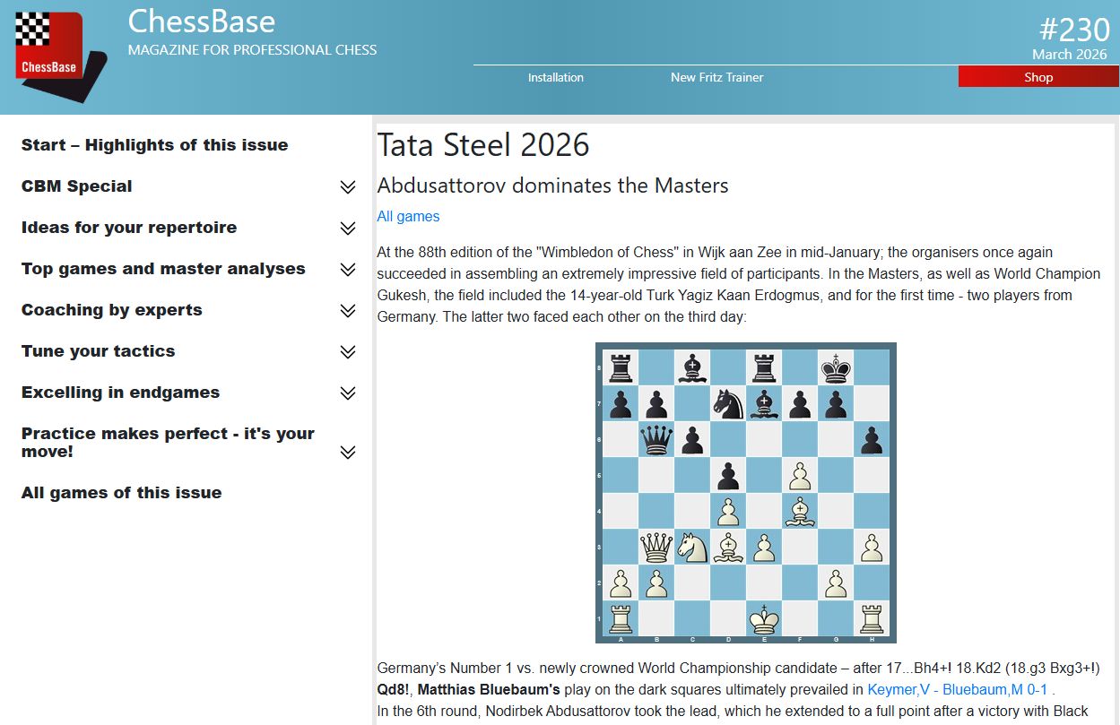
Task: Expand Practice makes perfect chevron
Action: (348, 453)
